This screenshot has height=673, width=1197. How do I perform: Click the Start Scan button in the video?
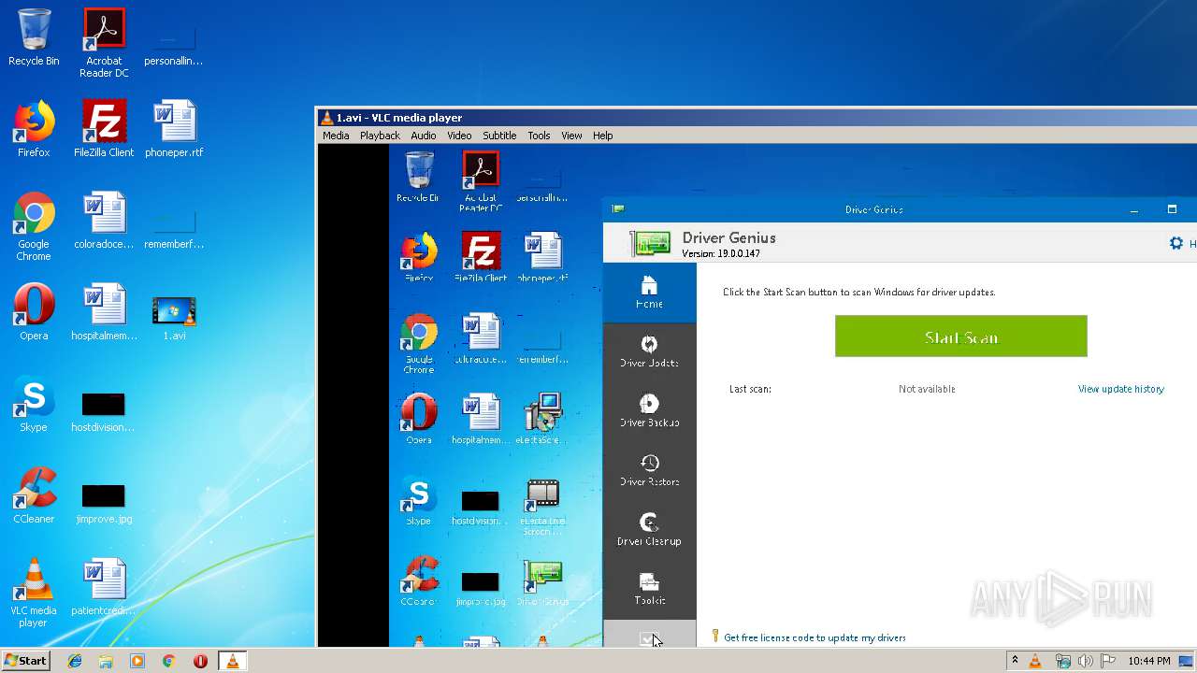(x=960, y=336)
